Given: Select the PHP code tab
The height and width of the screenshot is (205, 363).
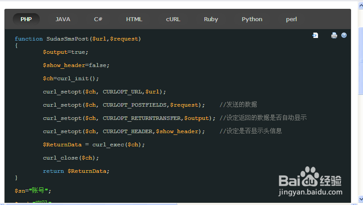Looking at the screenshot, I should coord(26,19).
